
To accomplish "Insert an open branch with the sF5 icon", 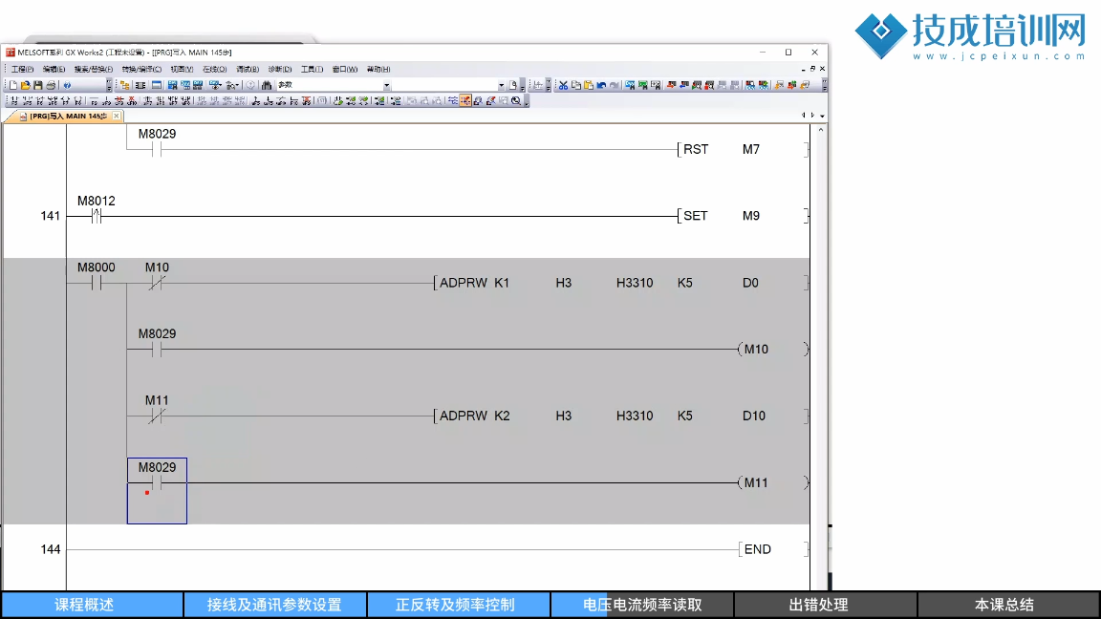I will [27, 101].
